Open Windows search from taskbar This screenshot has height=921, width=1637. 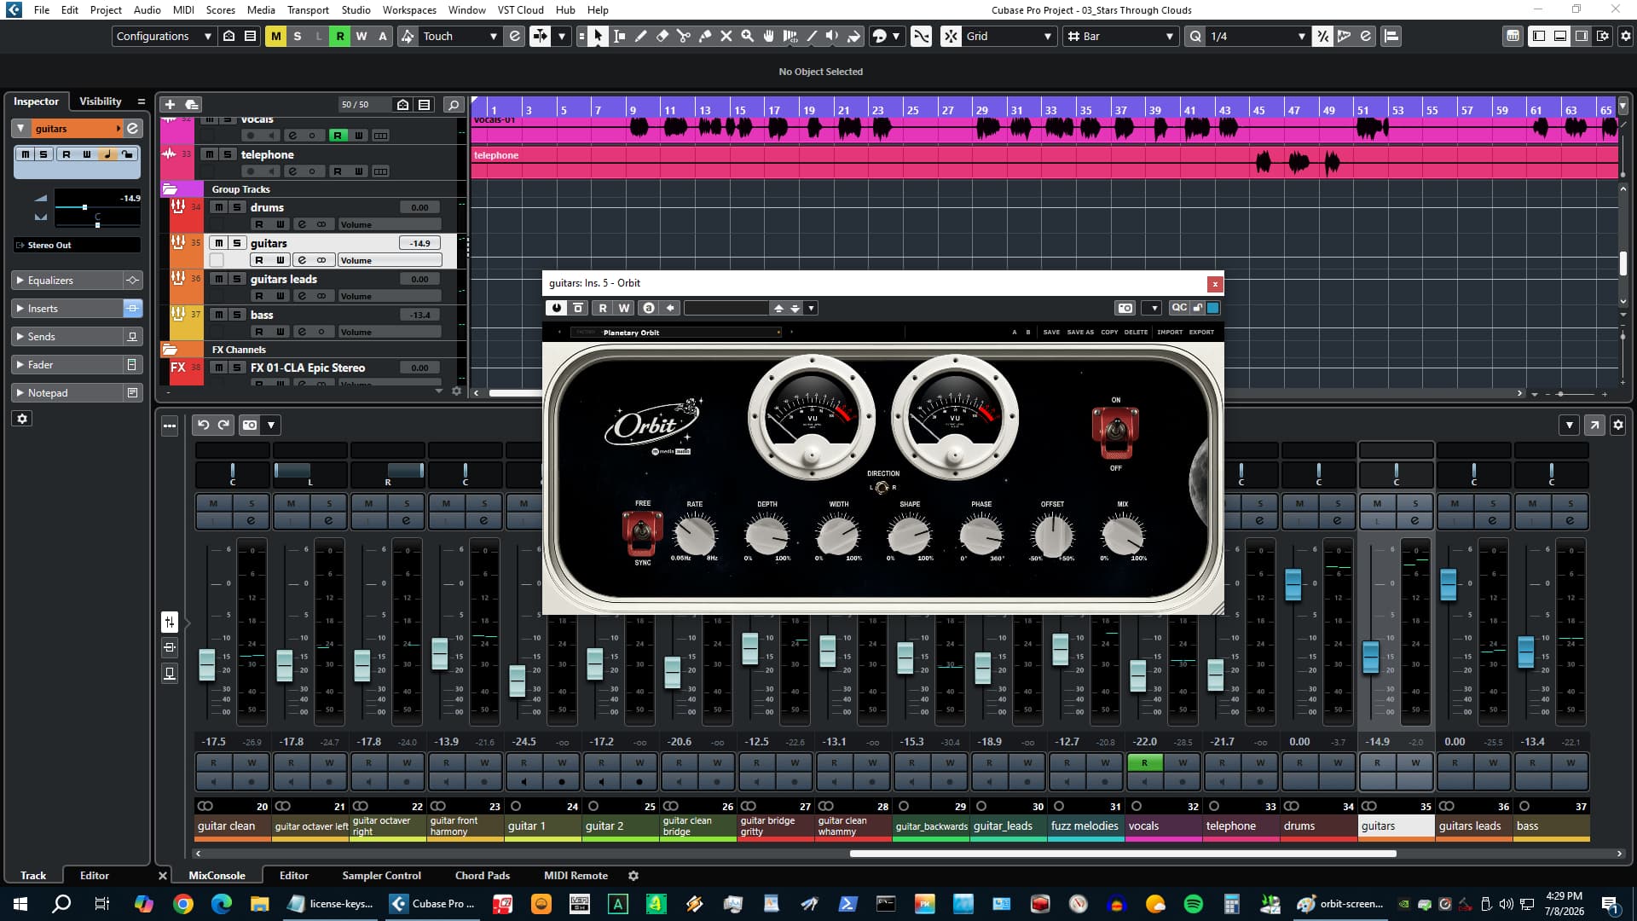[61, 903]
